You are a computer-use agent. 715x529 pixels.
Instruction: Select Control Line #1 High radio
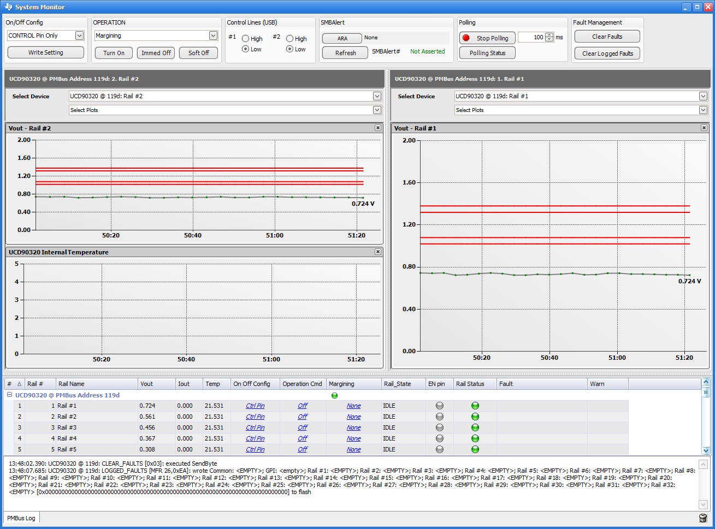[x=245, y=39]
